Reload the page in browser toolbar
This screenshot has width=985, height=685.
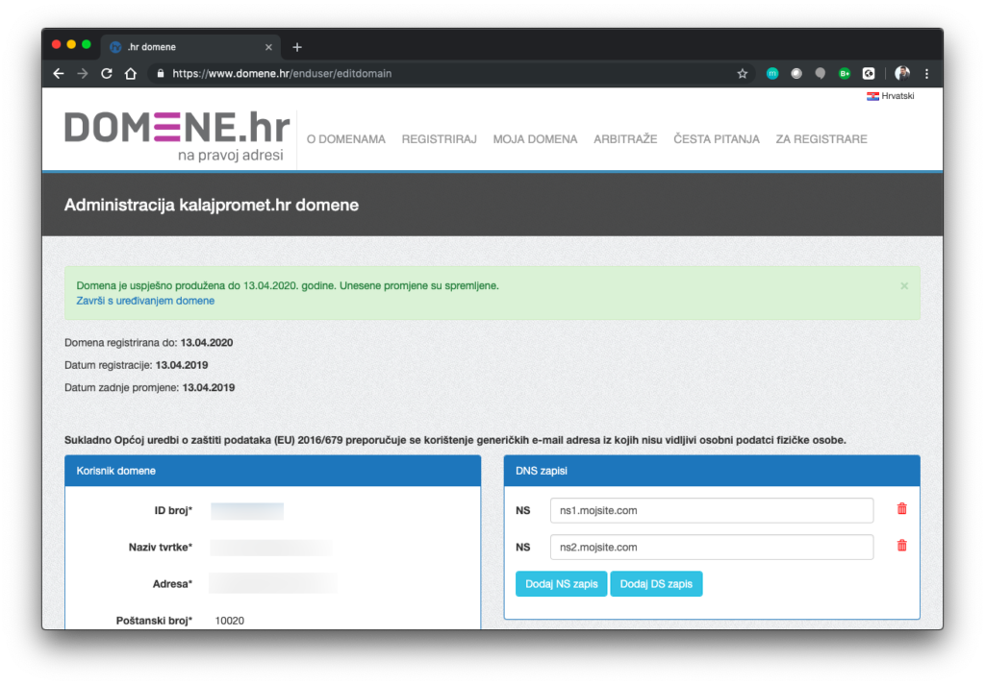click(x=106, y=73)
